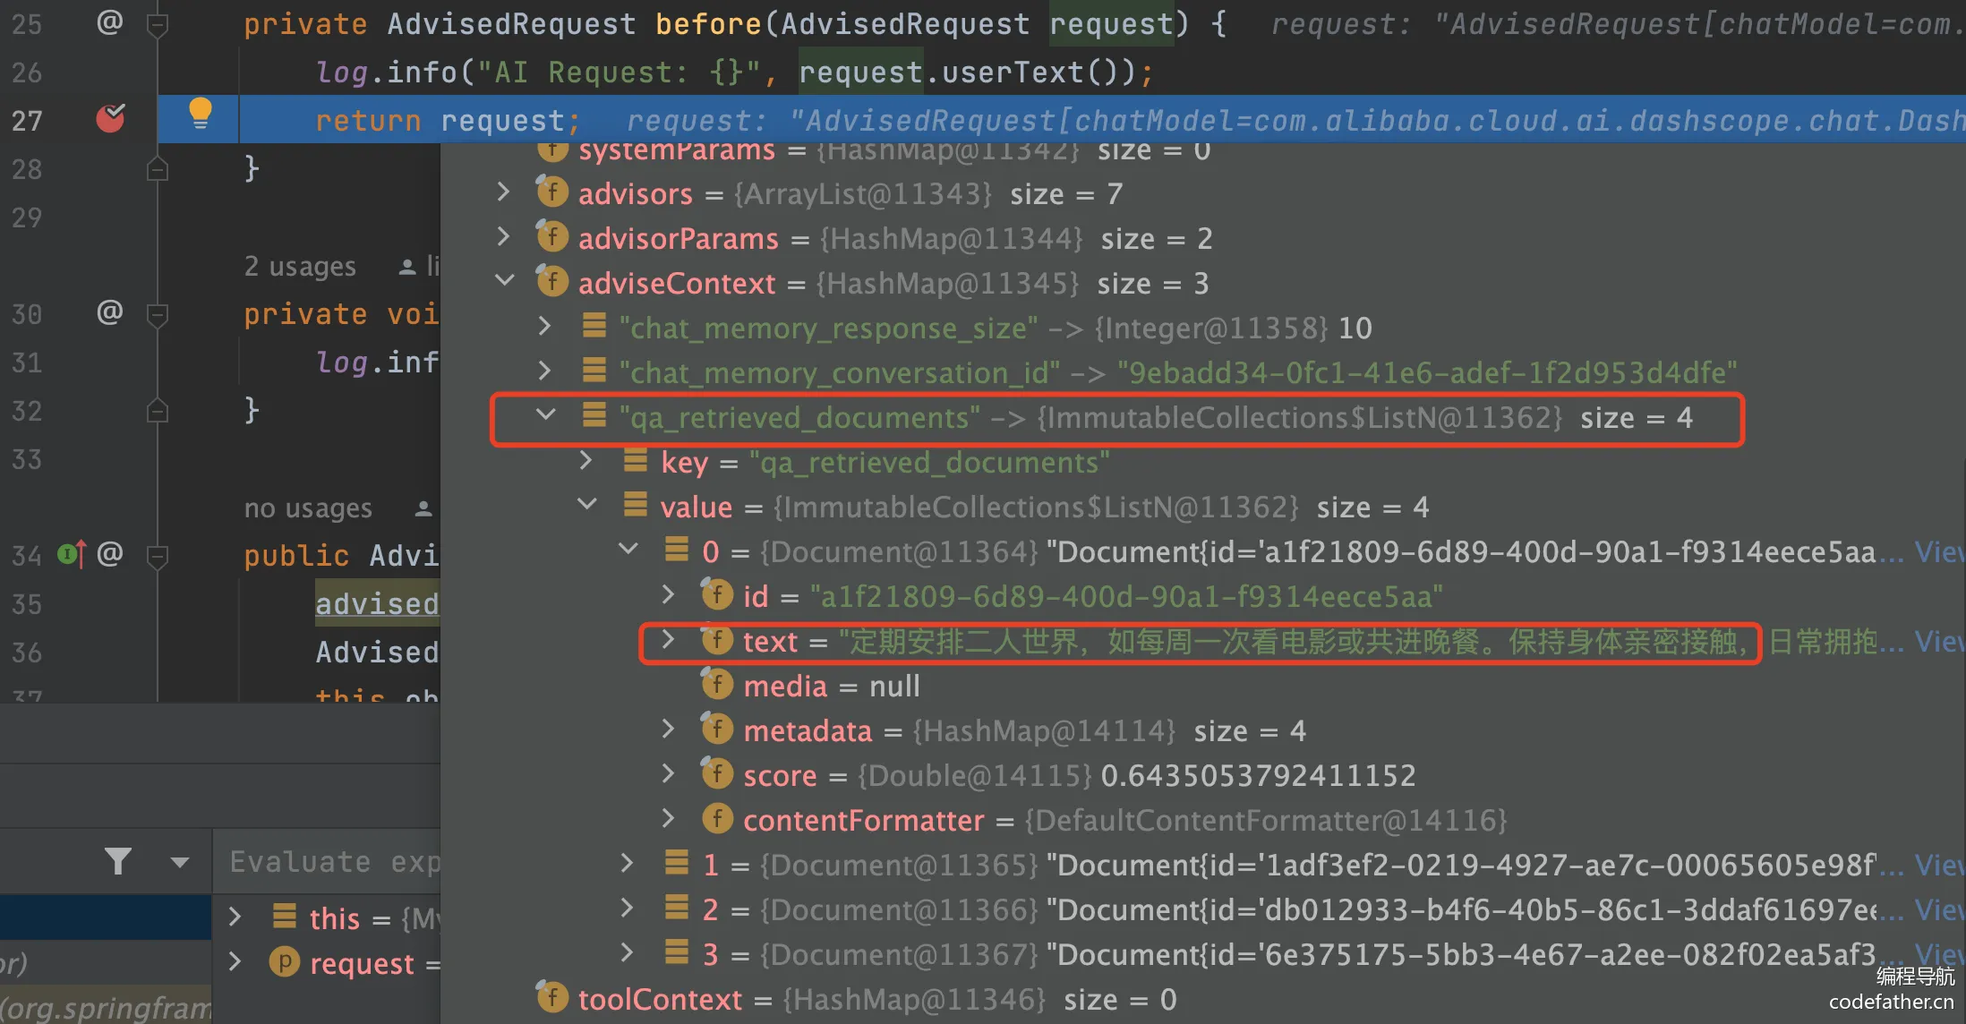Screen dimensions: 1966x1024
Task: Collapse the qa_retrieved_documents entry
Action: click(546, 415)
